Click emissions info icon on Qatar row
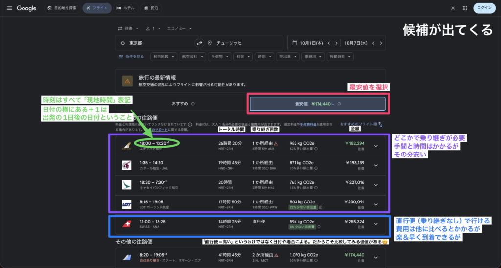Screen dimensions: 501x268 click(316, 168)
